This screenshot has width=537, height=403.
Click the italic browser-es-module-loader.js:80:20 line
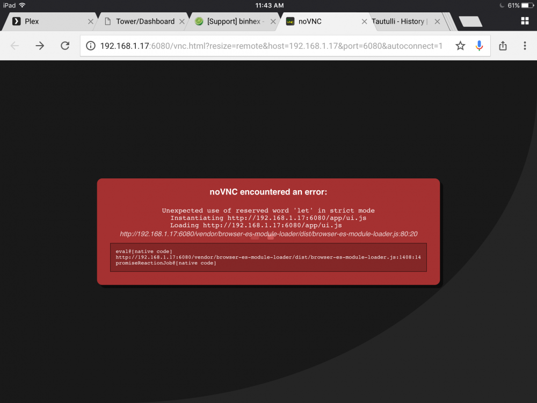pos(268,234)
